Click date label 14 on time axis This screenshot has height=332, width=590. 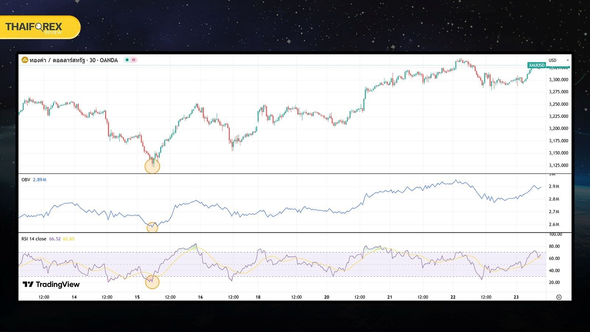pyautogui.click(x=74, y=297)
